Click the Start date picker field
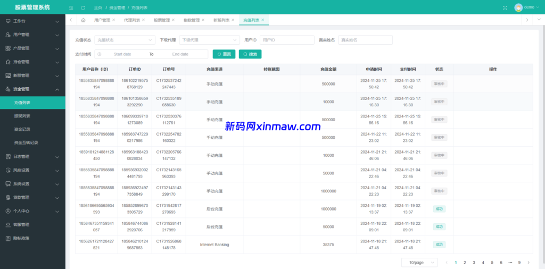Screen dimensions: 545x269 (122, 54)
